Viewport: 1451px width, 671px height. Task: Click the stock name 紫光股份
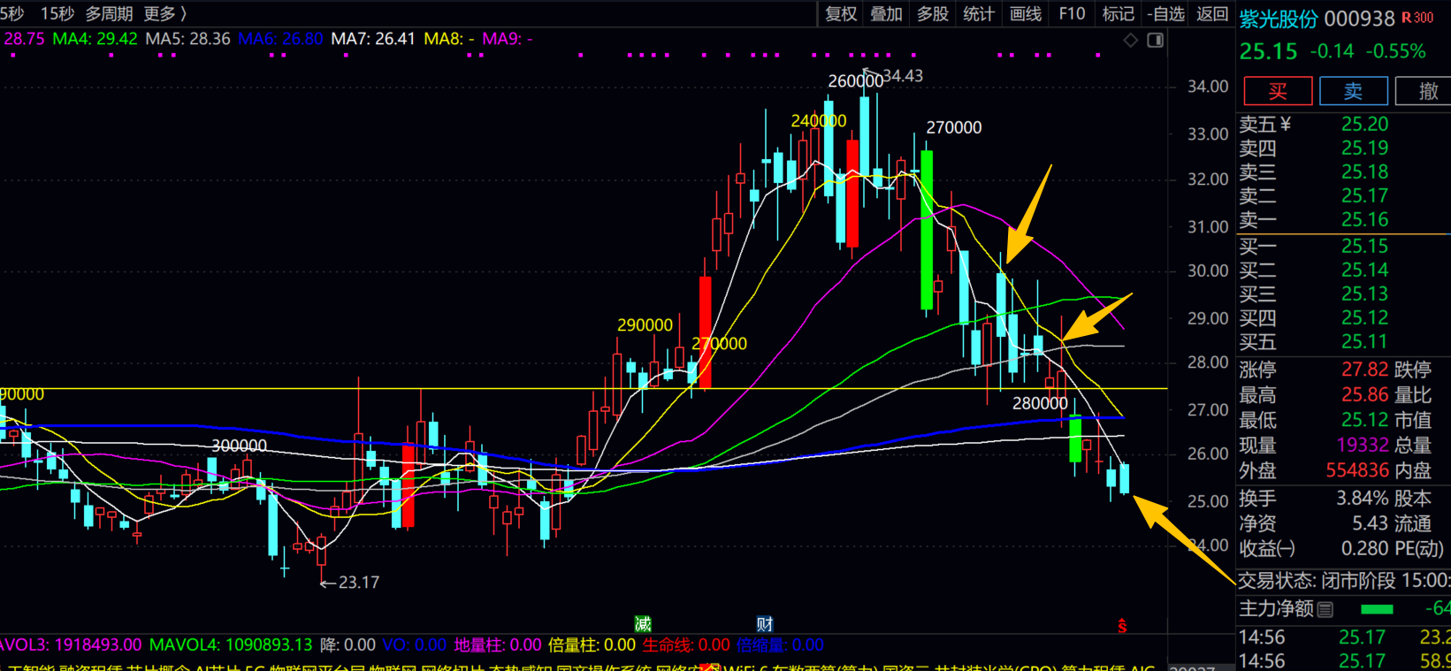click(x=1279, y=19)
